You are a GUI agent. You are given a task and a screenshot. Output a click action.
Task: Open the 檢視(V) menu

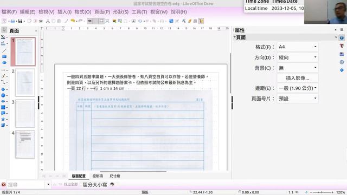(47, 12)
